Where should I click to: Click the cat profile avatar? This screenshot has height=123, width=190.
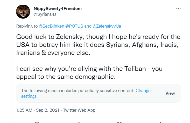point(23,12)
